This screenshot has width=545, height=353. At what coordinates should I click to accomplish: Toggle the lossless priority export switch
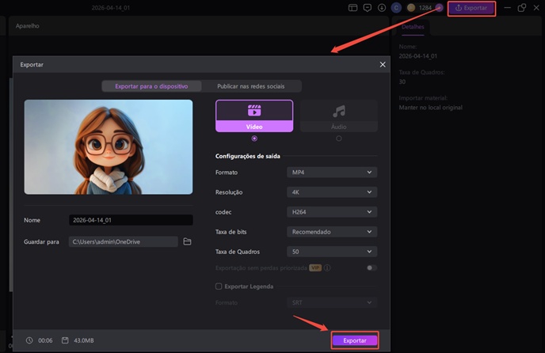point(371,268)
